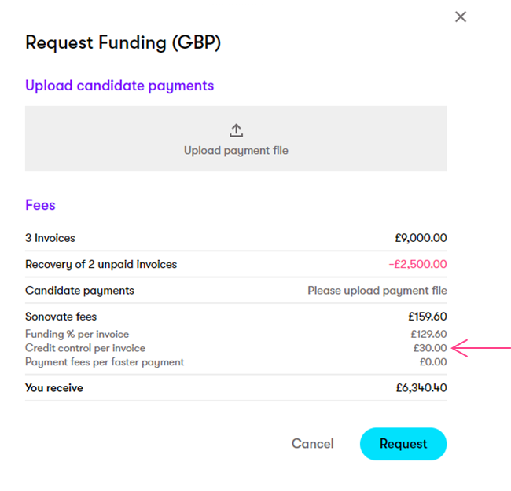Click Recovery of 2 unpaid invoices
The width and height of the screenshot is (511, 491).
pyautogui.click(x=101, y=264)
